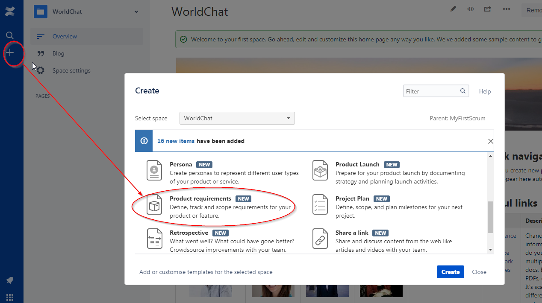542x303 pixels.
Task: Select the Share a link chain icon
Action: (x=320, y=239)
